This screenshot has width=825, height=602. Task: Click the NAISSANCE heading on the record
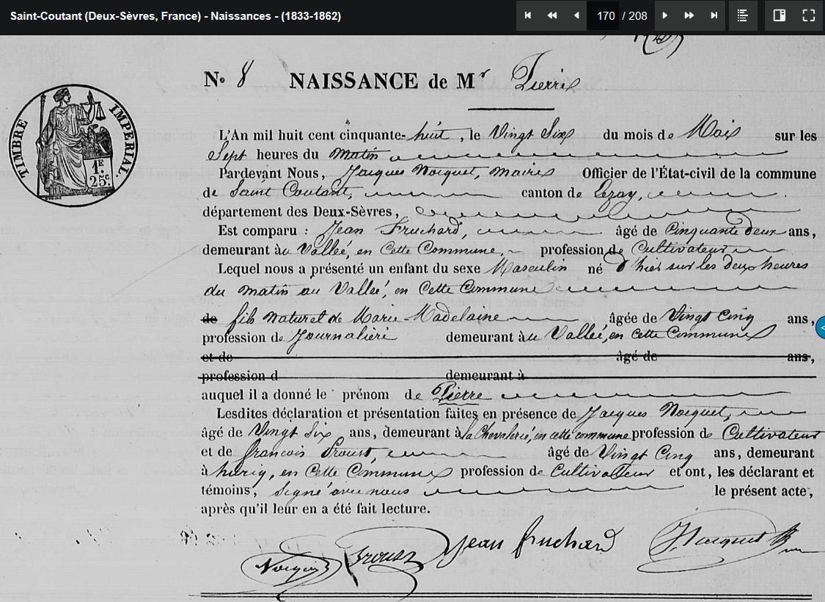[353, 81]
